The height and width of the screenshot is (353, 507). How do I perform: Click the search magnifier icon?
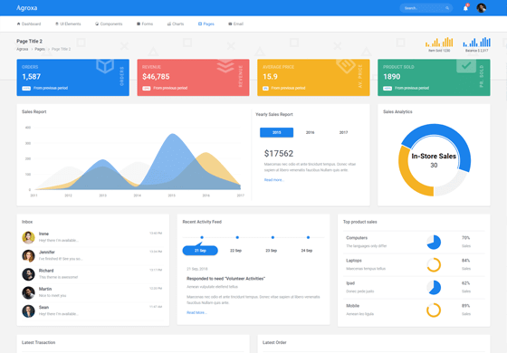coord(447,8)
